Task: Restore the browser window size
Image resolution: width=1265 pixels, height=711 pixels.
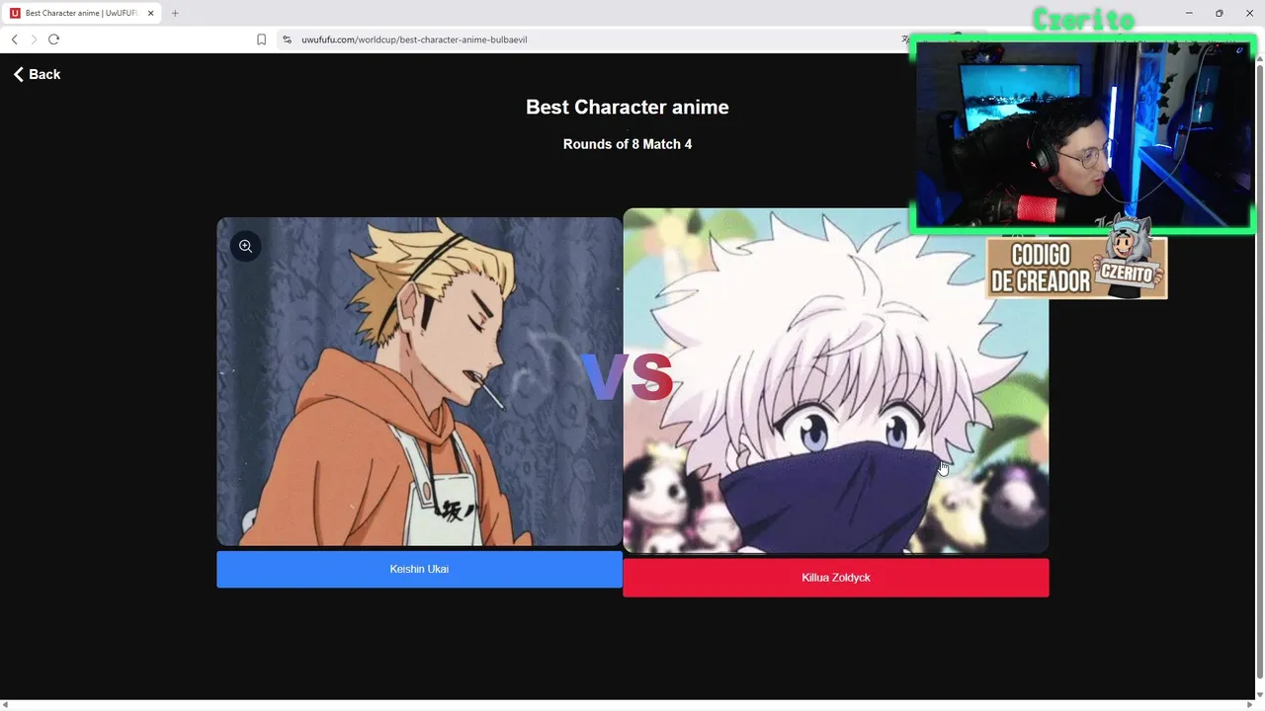Action: pyautogui.click(x=1219, y=13)
